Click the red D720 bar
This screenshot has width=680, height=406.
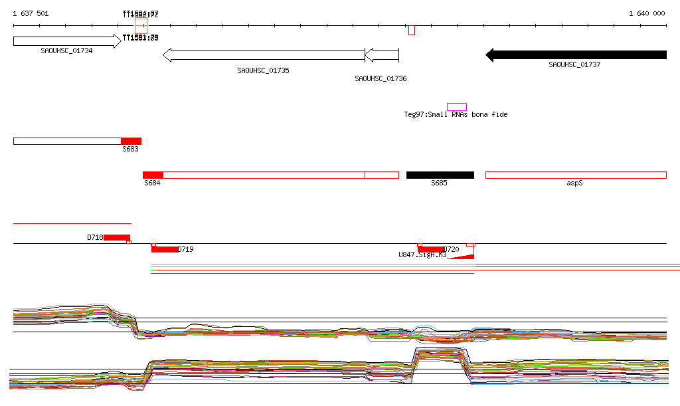(430, 249)
